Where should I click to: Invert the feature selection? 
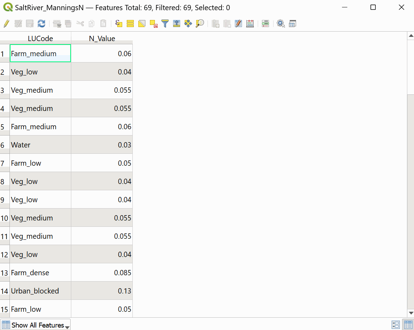click(142, 24)
